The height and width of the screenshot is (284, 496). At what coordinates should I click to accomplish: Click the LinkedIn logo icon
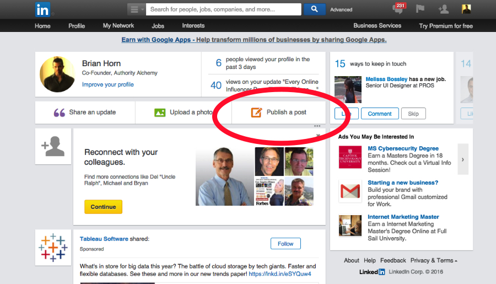coord(42,9)
